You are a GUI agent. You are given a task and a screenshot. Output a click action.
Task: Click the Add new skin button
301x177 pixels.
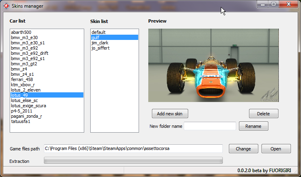170,114
